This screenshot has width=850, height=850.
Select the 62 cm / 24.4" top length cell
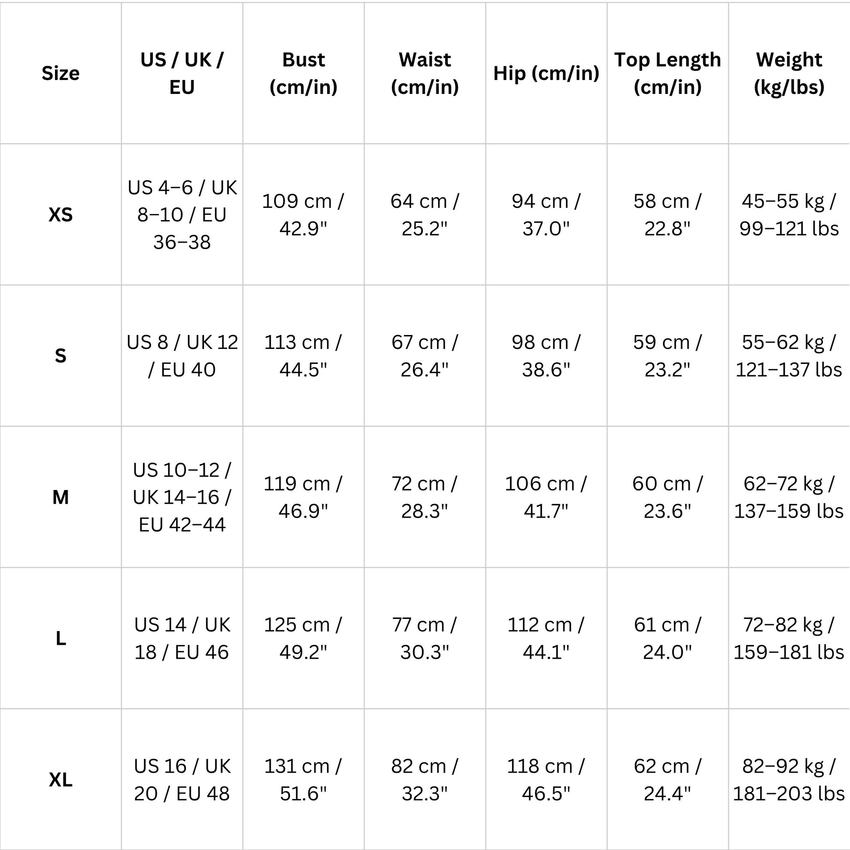tap(668, 780)
